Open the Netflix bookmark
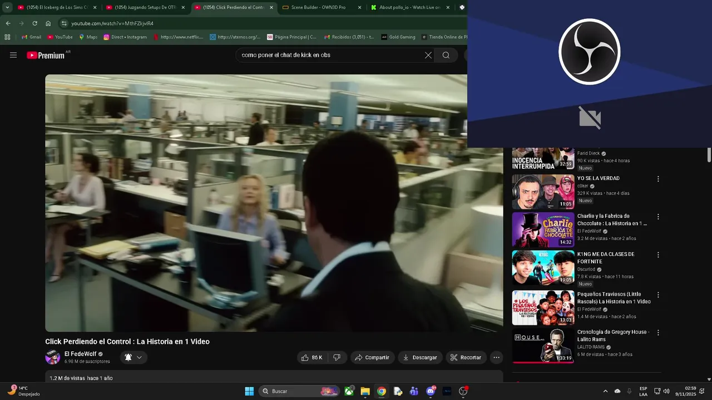 178,37
